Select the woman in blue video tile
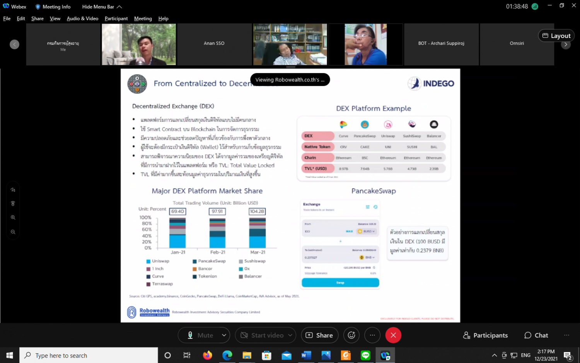This screenshot has width=580, height=363. 365,44
